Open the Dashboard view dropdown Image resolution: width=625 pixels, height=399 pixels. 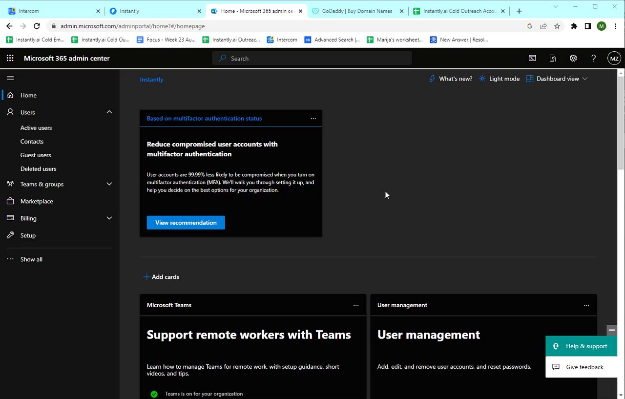click(x=557, y=79)
